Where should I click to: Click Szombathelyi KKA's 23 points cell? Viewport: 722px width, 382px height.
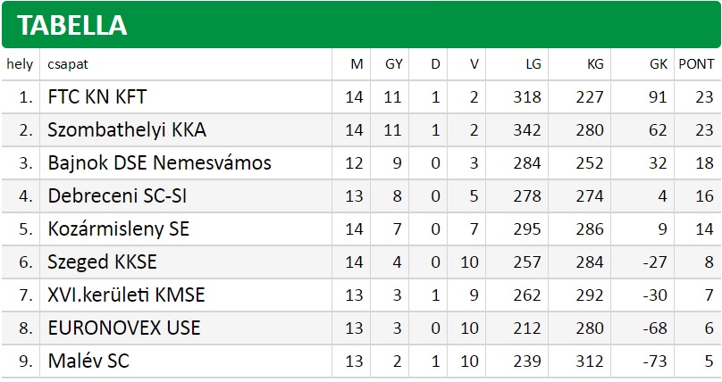704,130
